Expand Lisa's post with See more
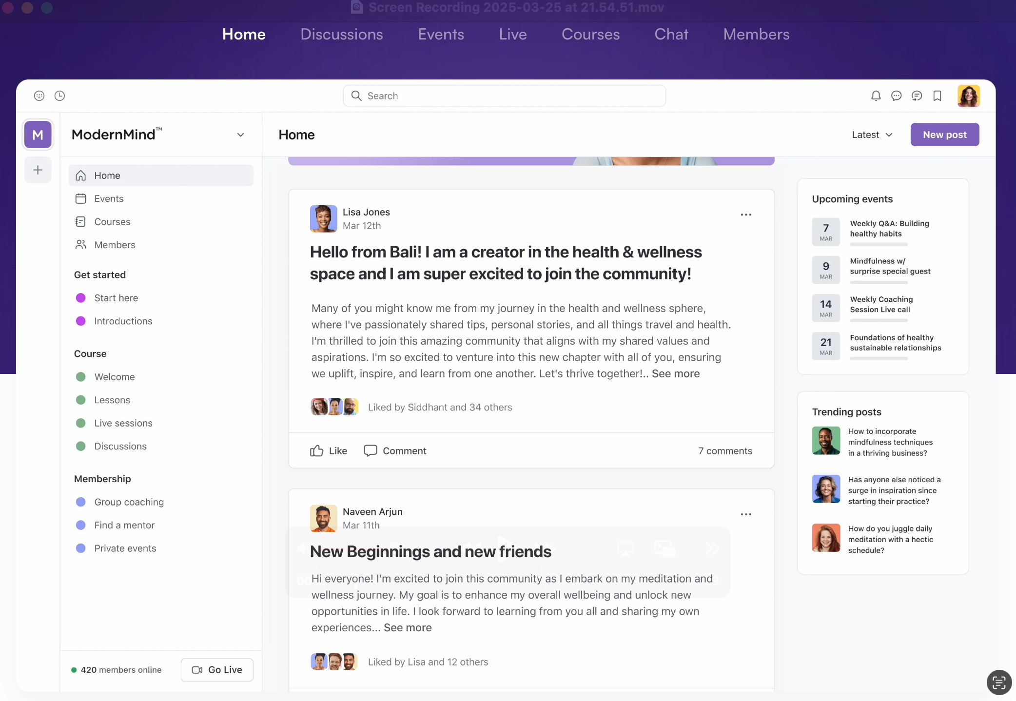The height and width of the screenshot is (701, 1016). [x=675, y=374]
